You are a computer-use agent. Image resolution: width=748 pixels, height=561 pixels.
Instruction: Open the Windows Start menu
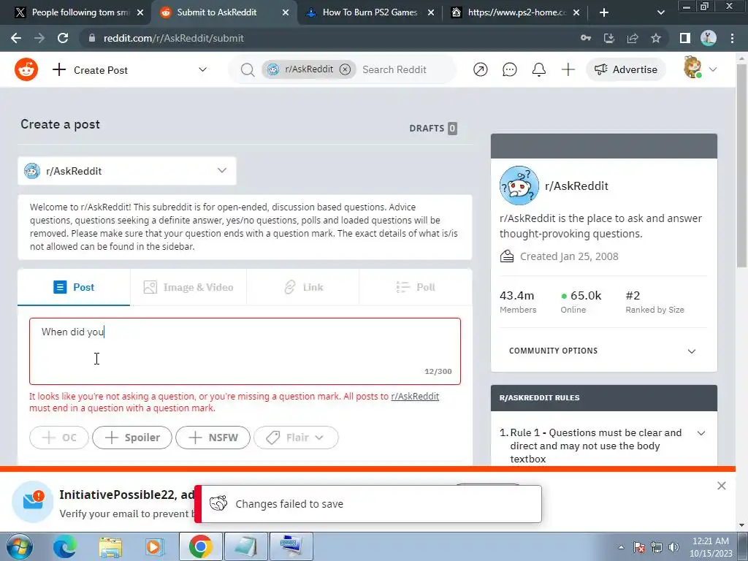pyautogui.click(x=19, y=546)
